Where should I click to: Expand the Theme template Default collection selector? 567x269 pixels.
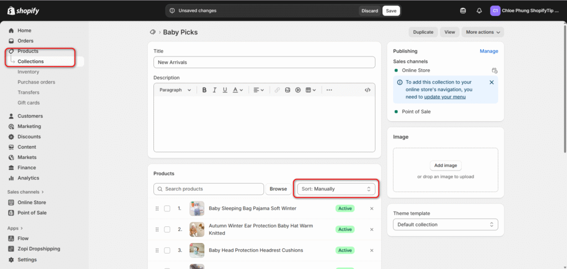tap(445, 225)
